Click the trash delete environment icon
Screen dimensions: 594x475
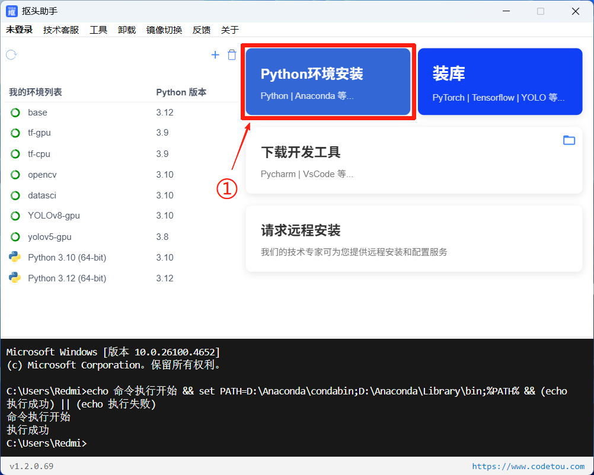pyautogui.click(x=232, y=55)
